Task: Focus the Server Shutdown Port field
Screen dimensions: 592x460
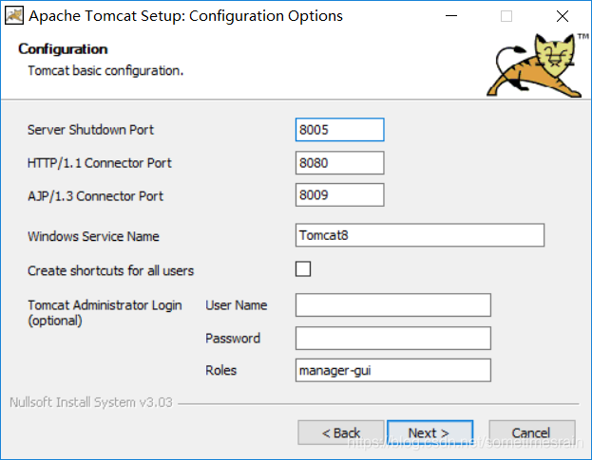Action: click(x=339, y=130)
